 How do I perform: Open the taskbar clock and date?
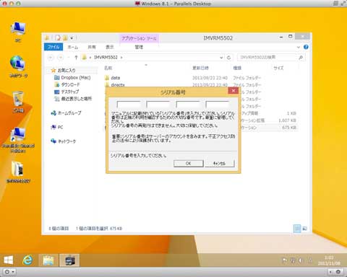click(329, 260)
